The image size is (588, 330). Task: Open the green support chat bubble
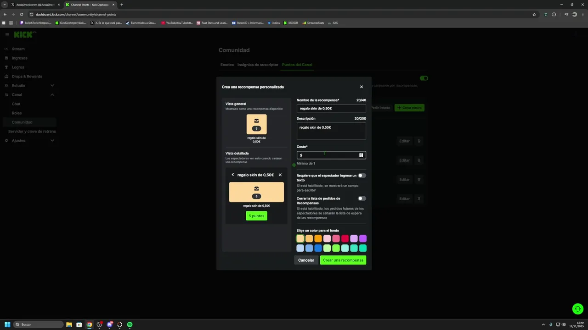coord(578,309)
